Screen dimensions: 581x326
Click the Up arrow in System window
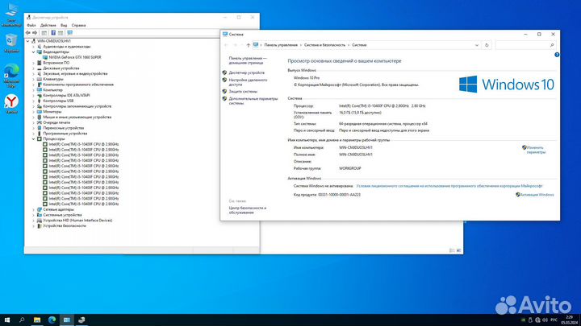(249, 45)
